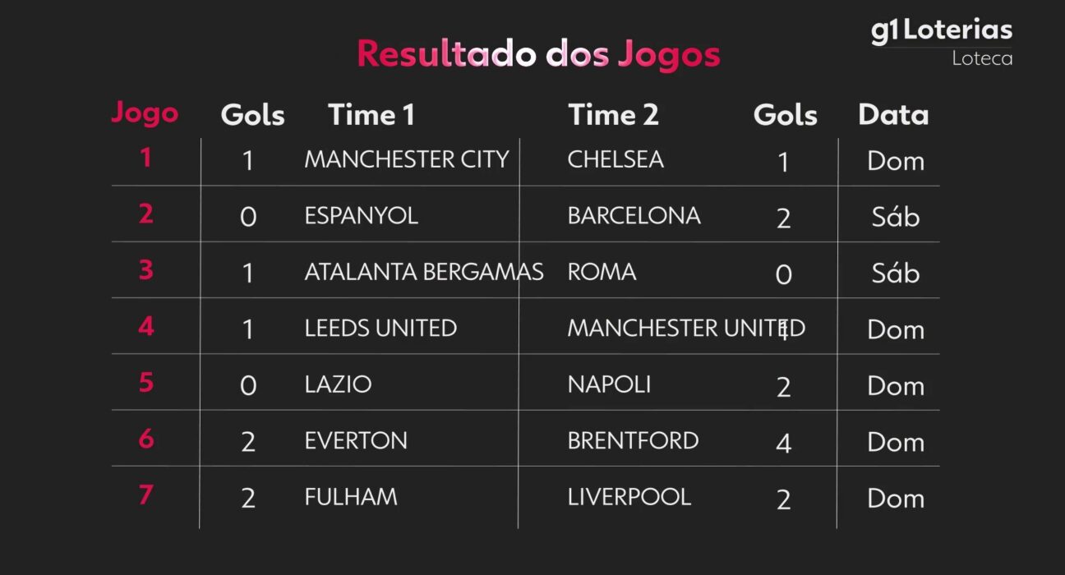This screenshot has width=1065, height=575.
Task: Click the Napoli team name
Action: (609, 384)
